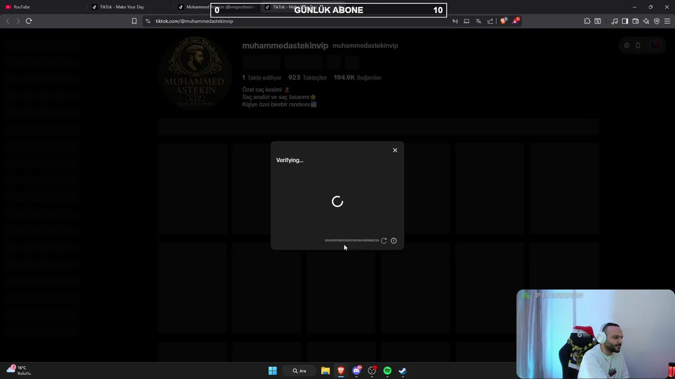
Task: Click the taskbar Ara search box
Action: [x=300, y=371]
